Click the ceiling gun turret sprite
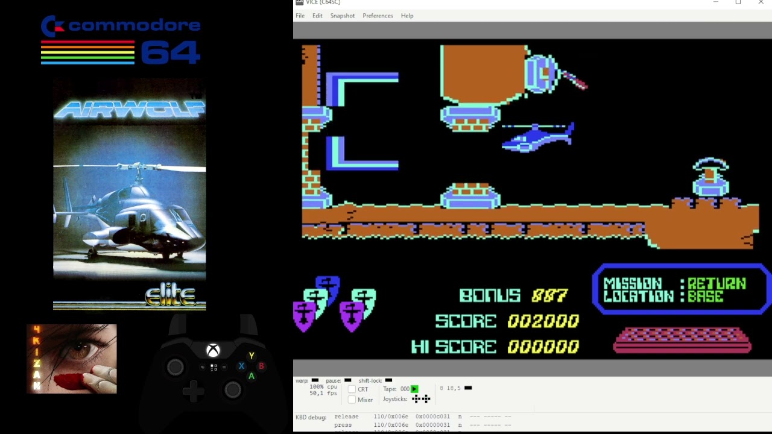This screenshot has height=434, width=772. coord(555,74)
